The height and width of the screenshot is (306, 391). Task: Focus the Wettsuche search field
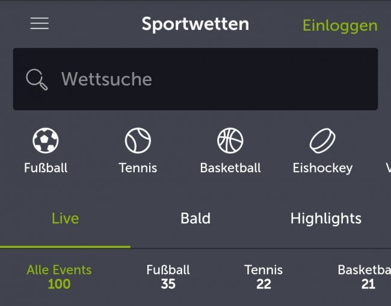(195, 79)
